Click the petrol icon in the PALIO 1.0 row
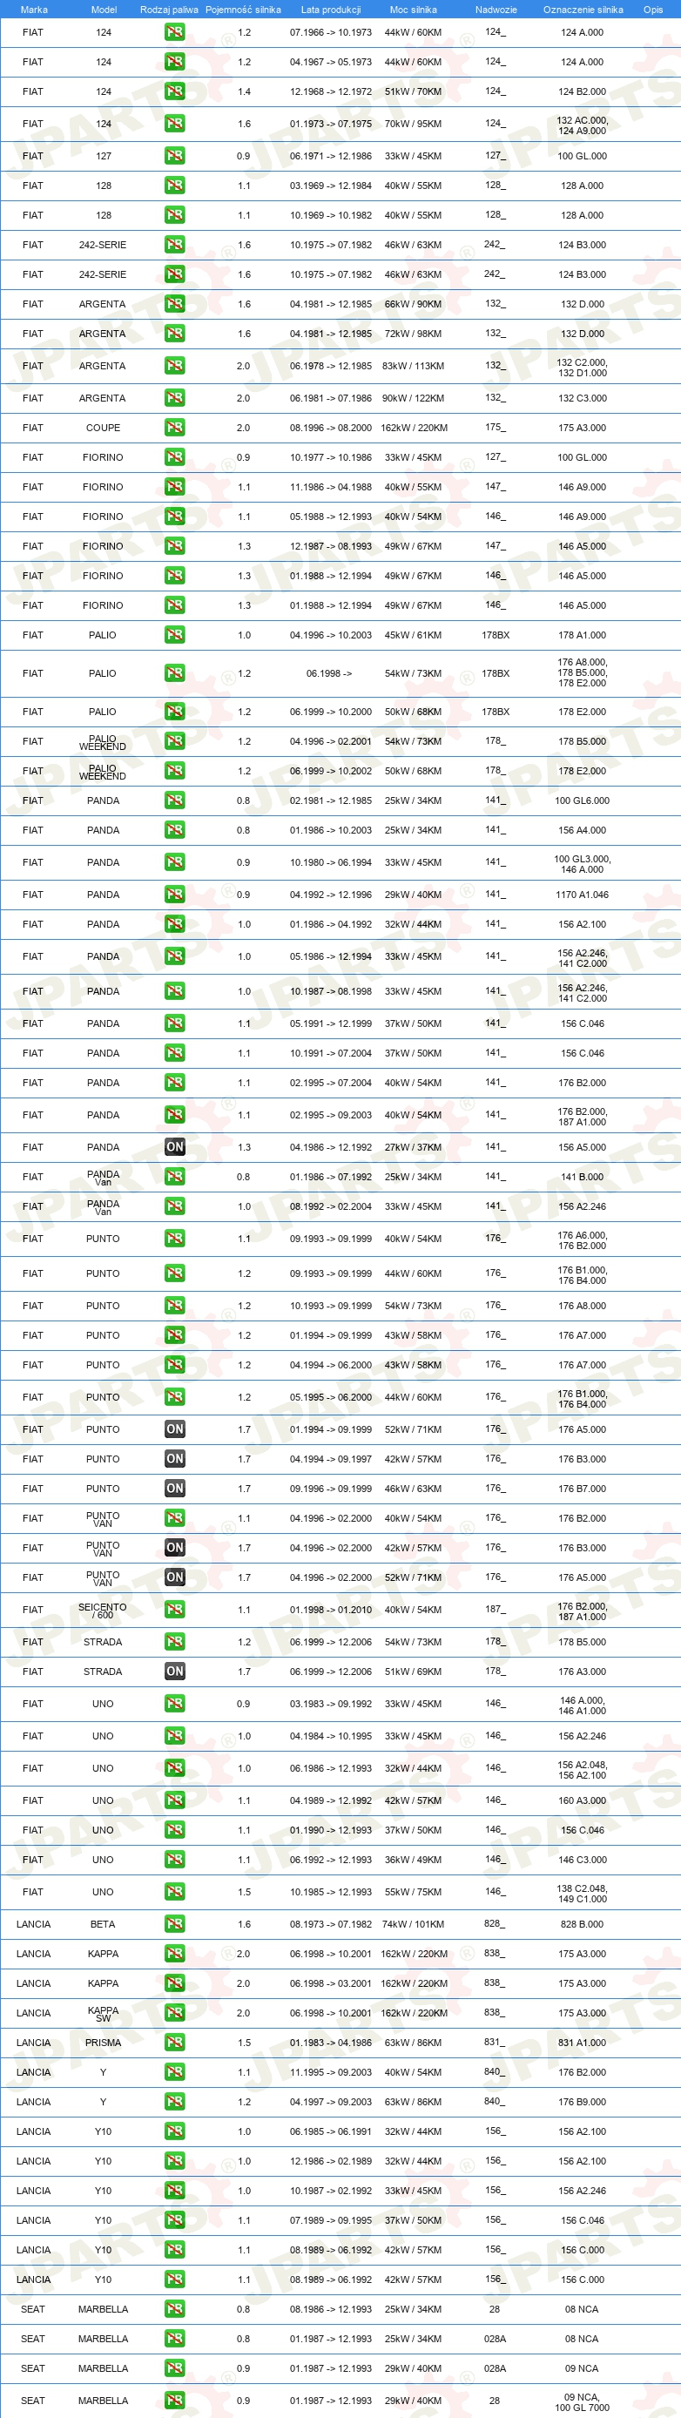This screenshot has width=681, height=2418. click(174, 634)
